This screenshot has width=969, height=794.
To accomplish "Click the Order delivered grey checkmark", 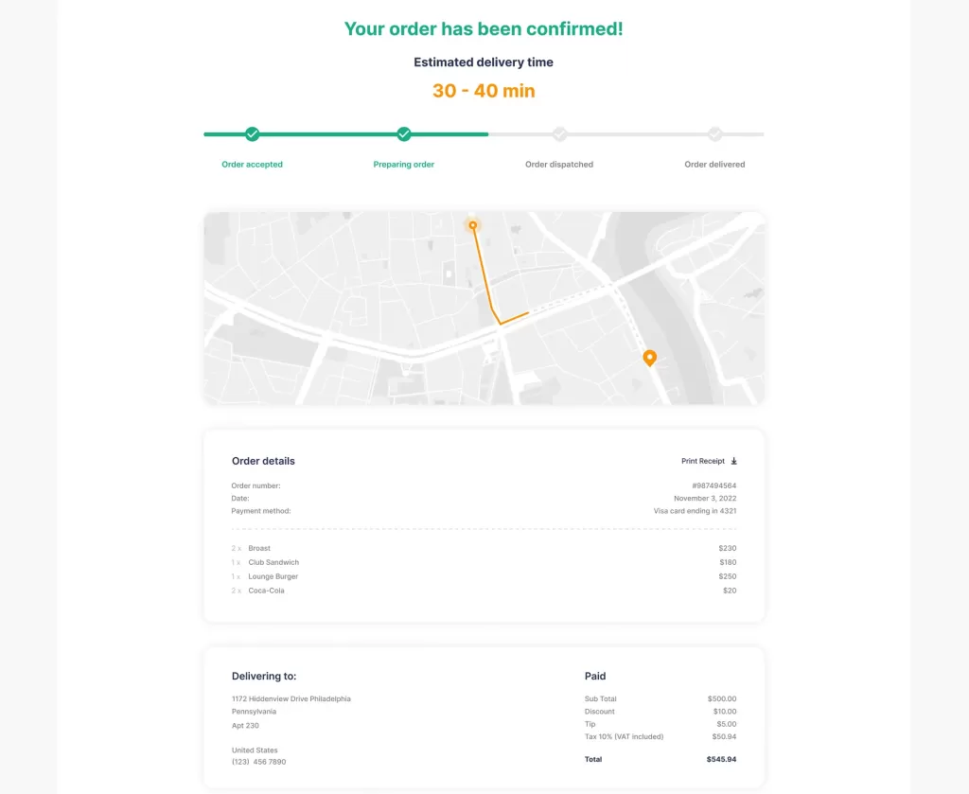I will pos(715,134).
